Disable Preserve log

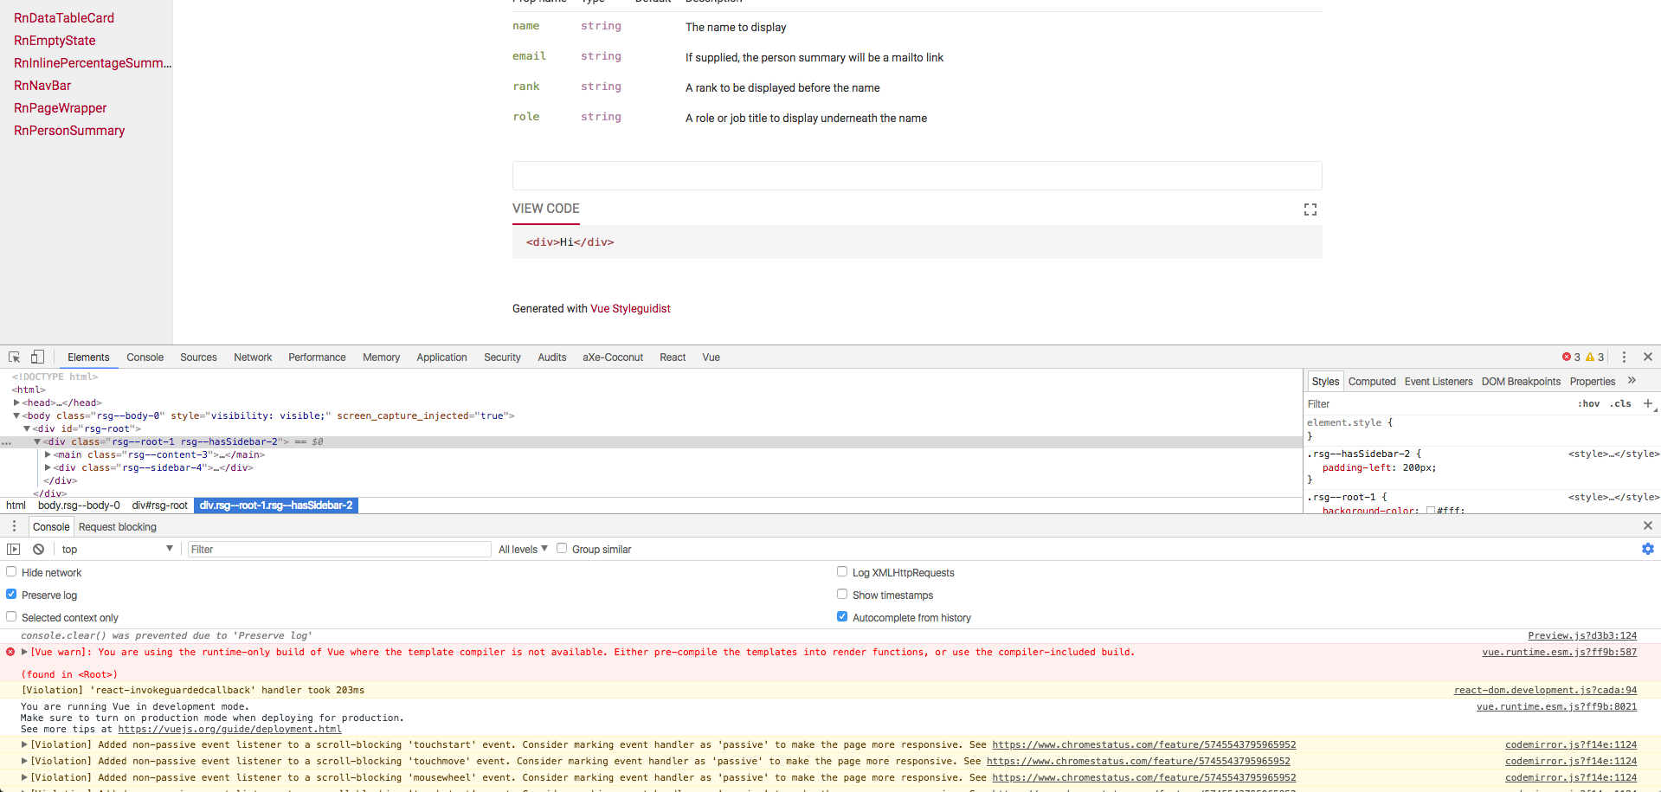[x=11, y=593]
